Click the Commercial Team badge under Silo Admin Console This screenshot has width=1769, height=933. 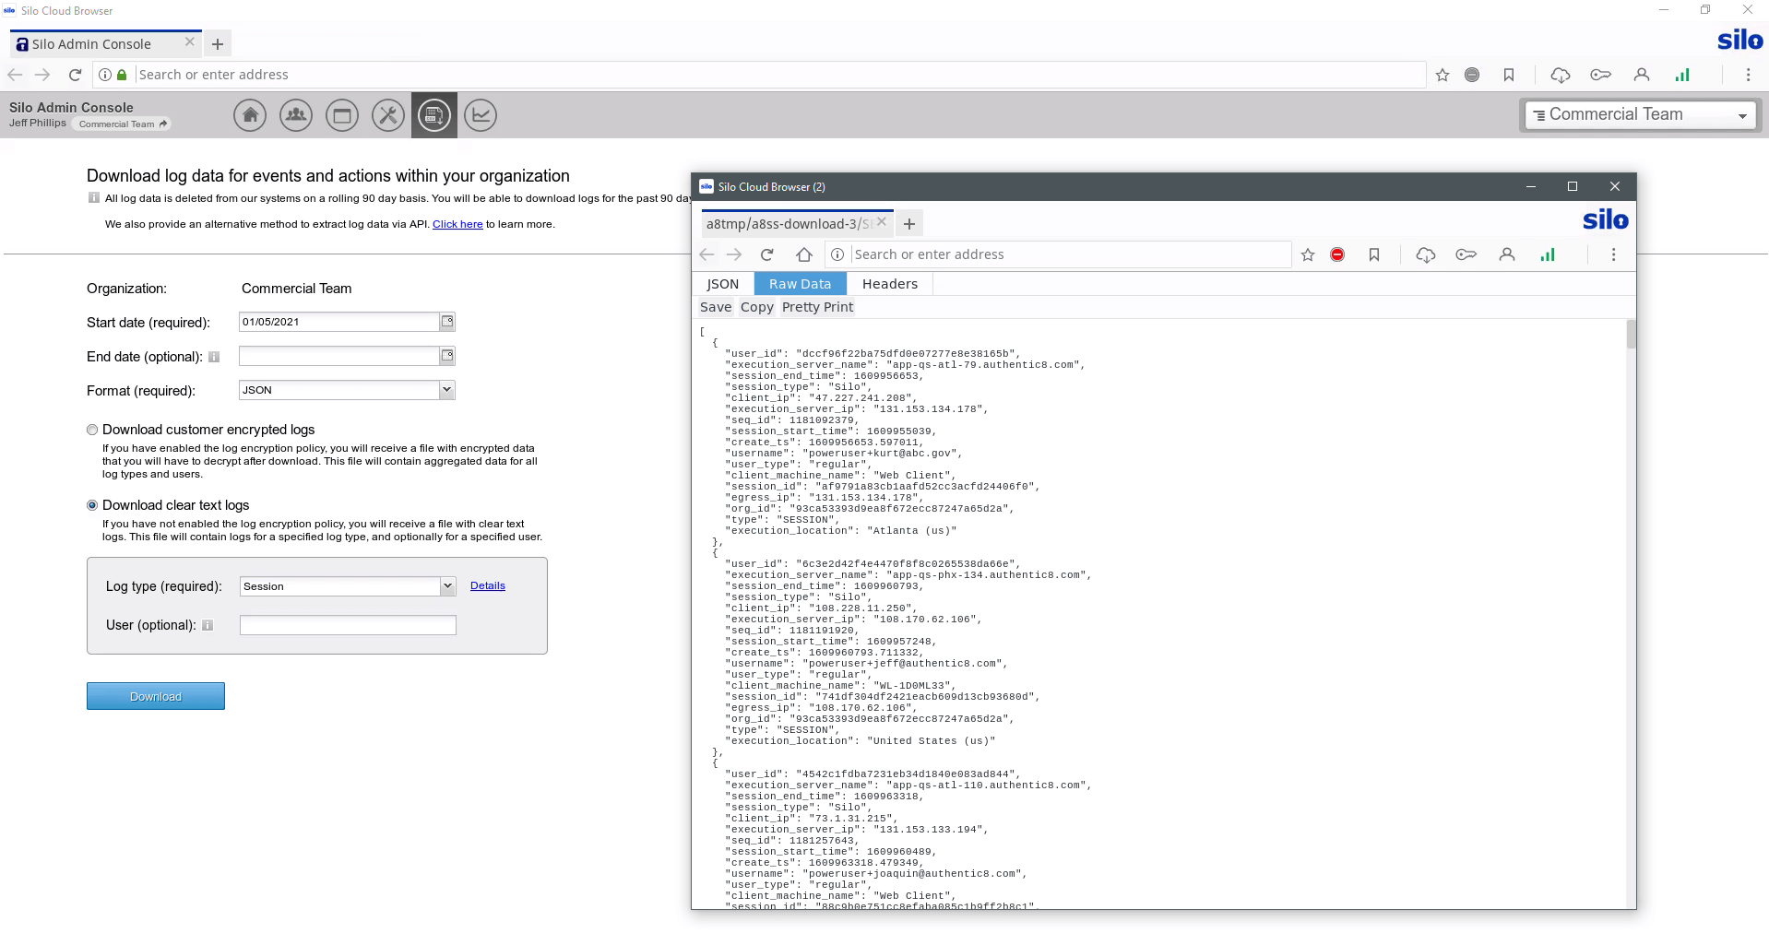pyautogui.click(x=123, y=124)
